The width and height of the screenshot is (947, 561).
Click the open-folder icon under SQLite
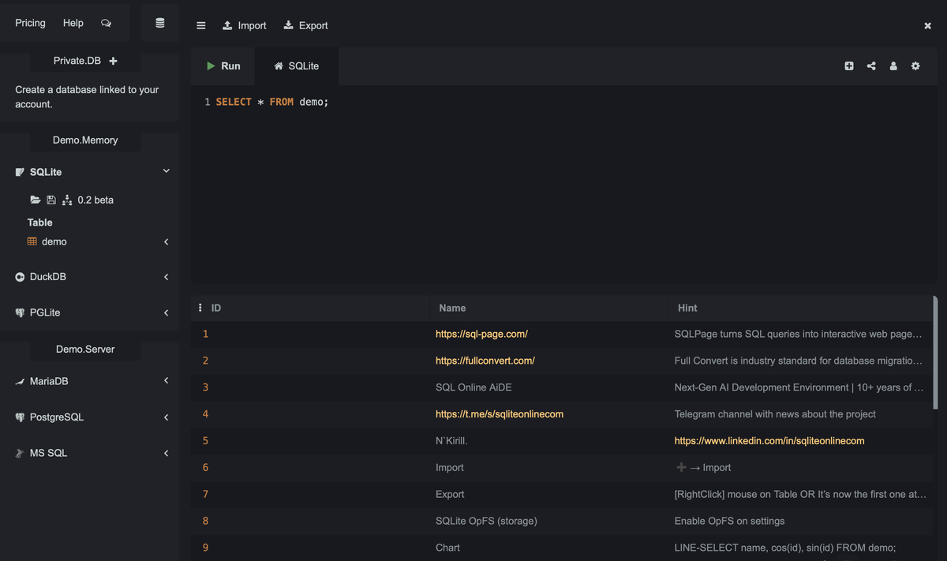tap(36, 200)
